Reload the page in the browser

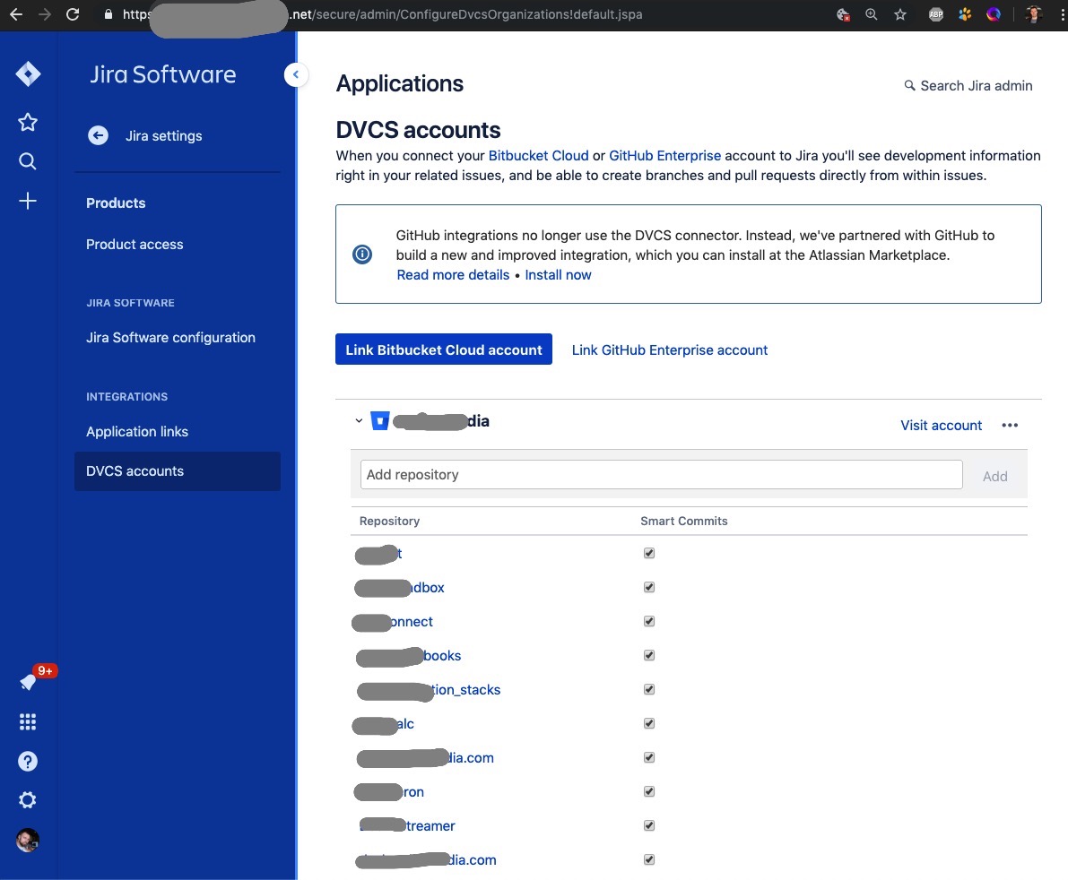click(x=73, y=14)
